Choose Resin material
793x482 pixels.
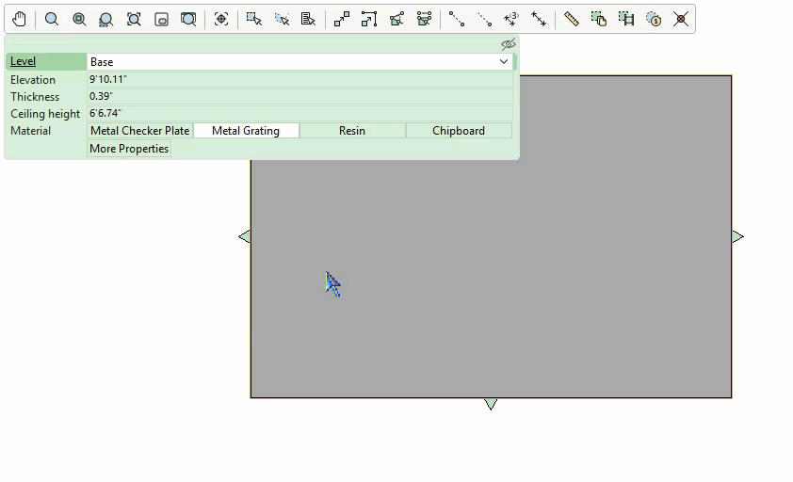pyautogui.click(x=352, y=131)
